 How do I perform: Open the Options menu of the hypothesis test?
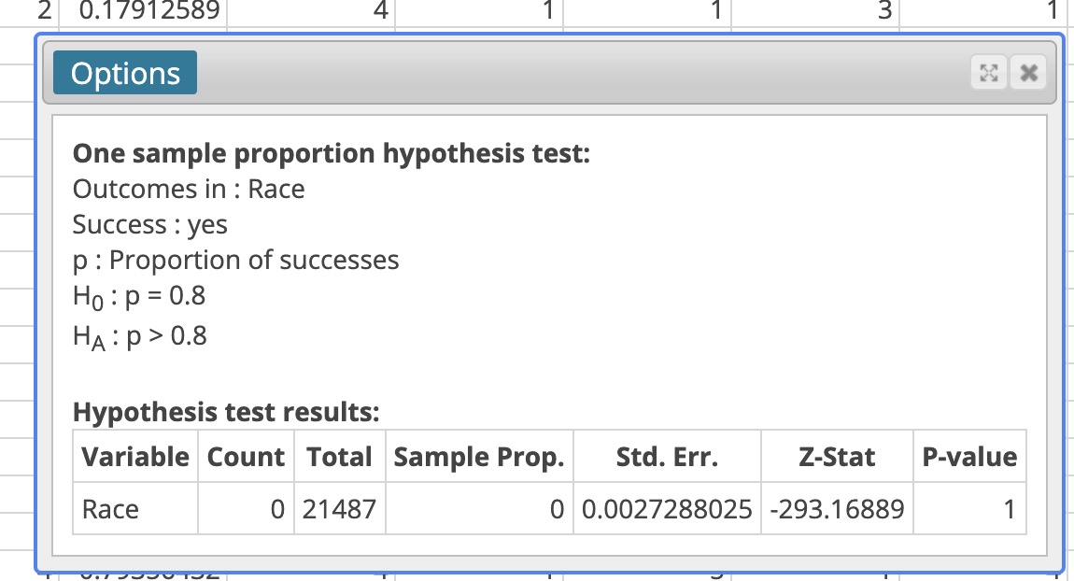click(124, 72)
